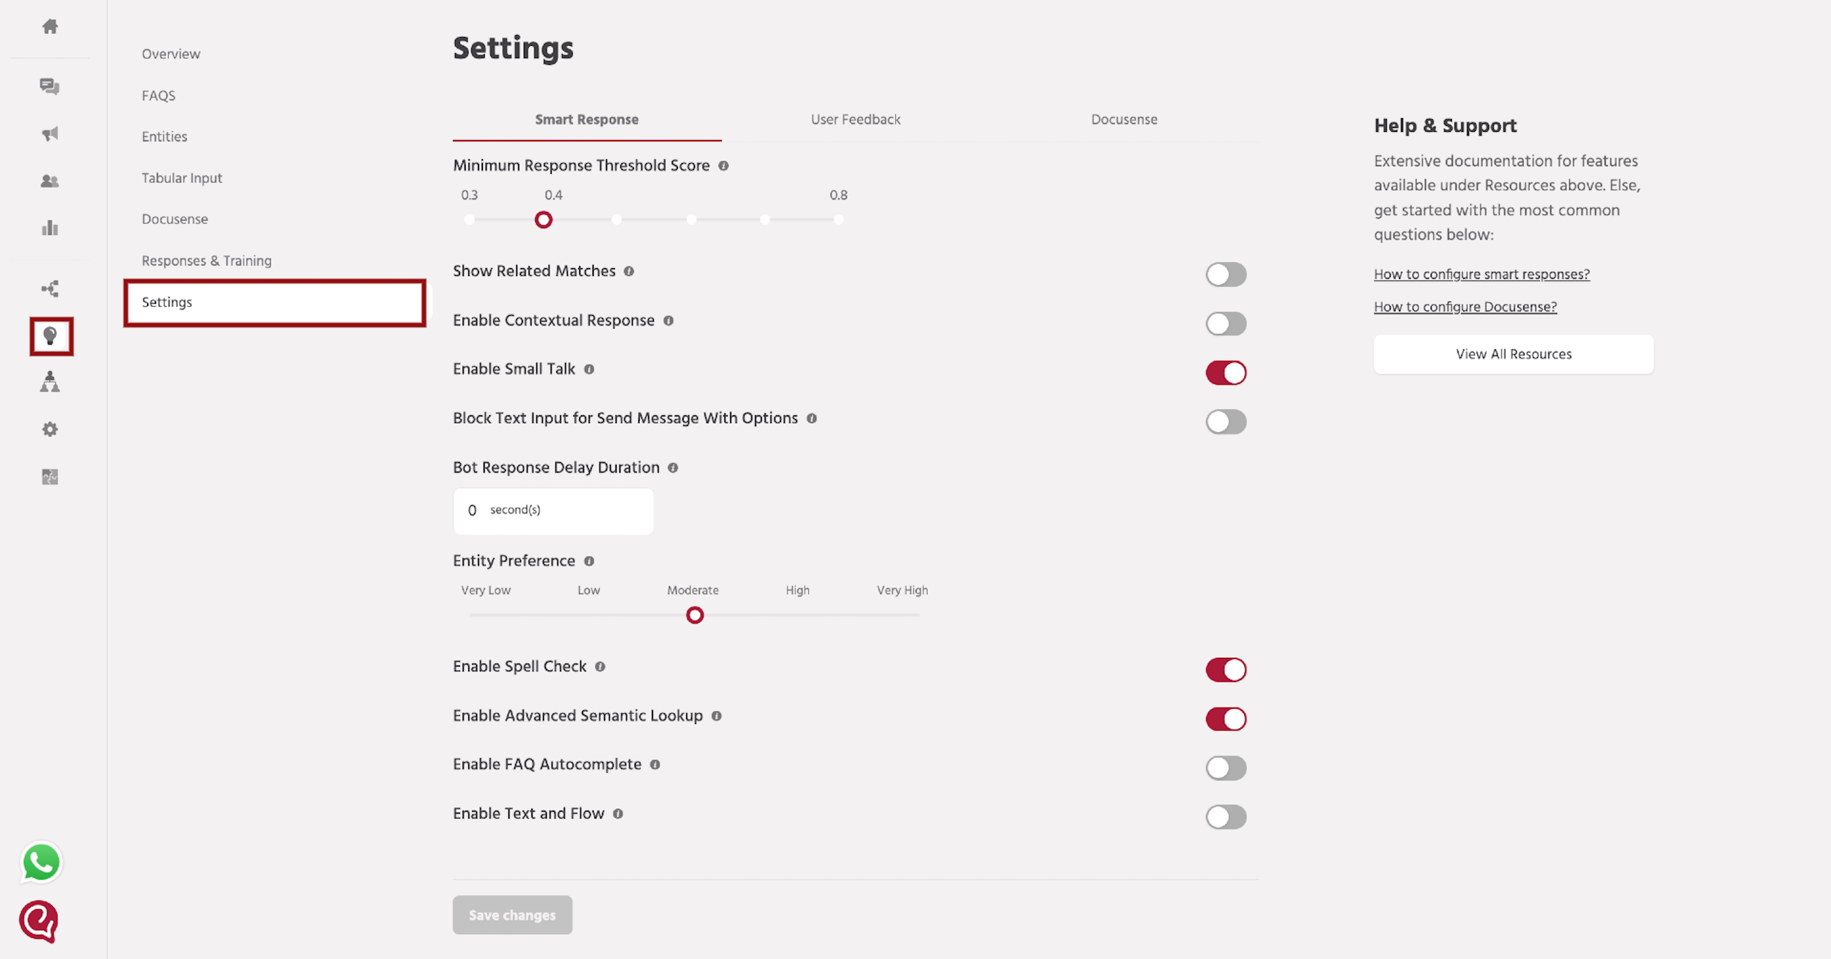
Task: Open the Home icon in the sidebar
Action: tap(50, 26)
